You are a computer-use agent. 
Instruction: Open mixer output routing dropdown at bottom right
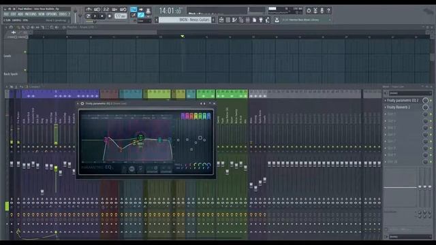click(x=409, y=237)
